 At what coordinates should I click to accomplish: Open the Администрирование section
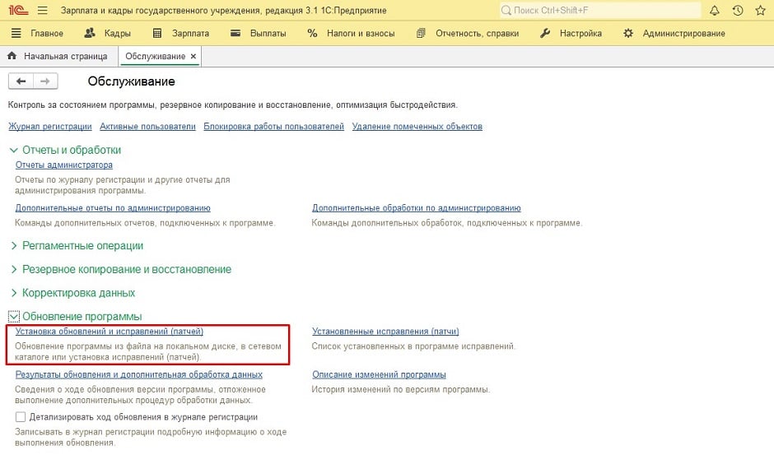[x=674, y=33]
